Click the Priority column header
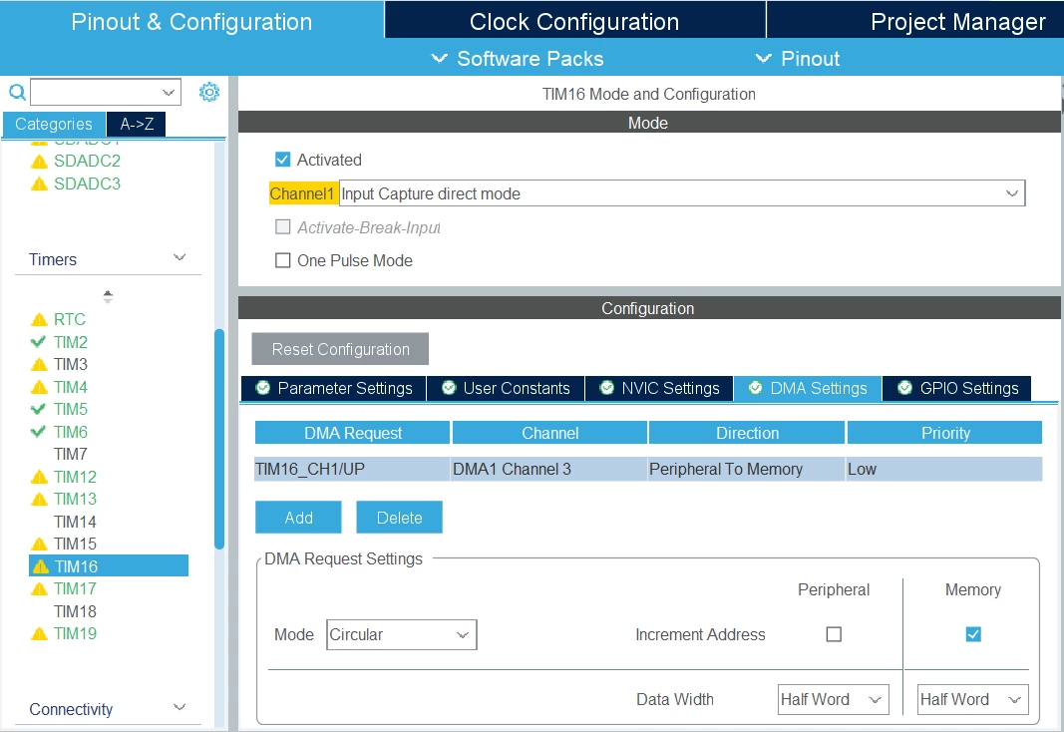1064x732 pixels. coord(944,433)
